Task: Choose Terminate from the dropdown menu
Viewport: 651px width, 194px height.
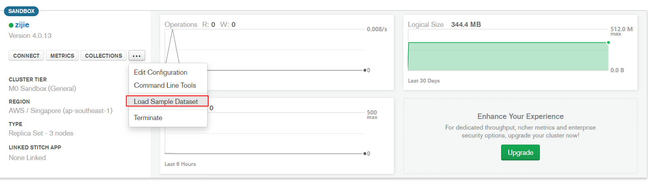Action: tap(148, 118)
